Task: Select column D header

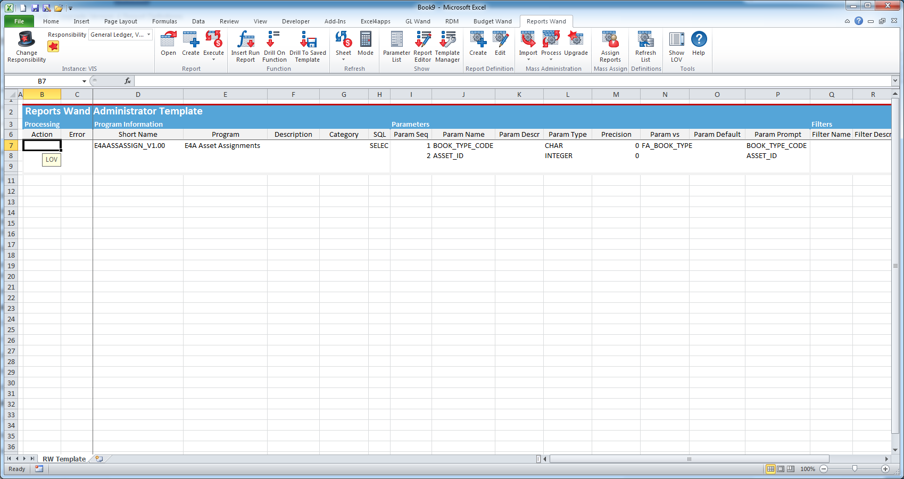Action: (138, 94)
